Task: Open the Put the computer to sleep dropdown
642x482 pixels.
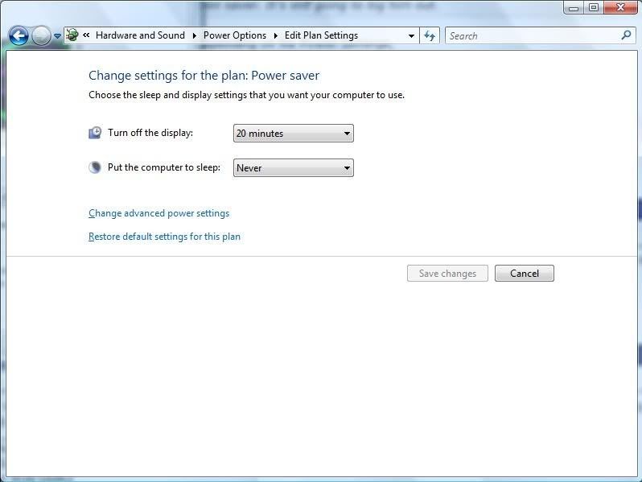Action: (293, 168)
